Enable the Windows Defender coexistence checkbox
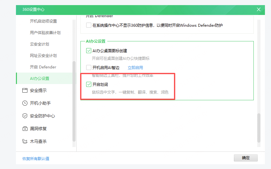271x169 pixels. (89, 25)
